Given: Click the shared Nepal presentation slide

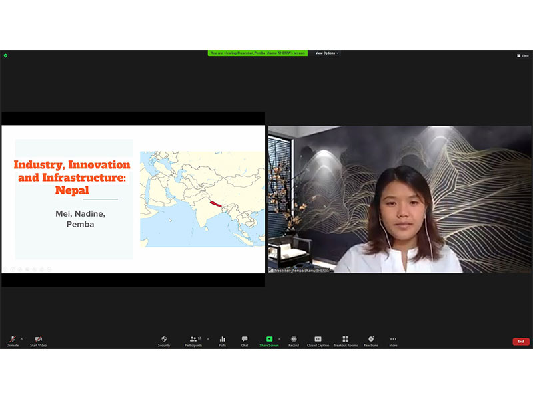Looking at the screenshot, I should coord(133,199).
